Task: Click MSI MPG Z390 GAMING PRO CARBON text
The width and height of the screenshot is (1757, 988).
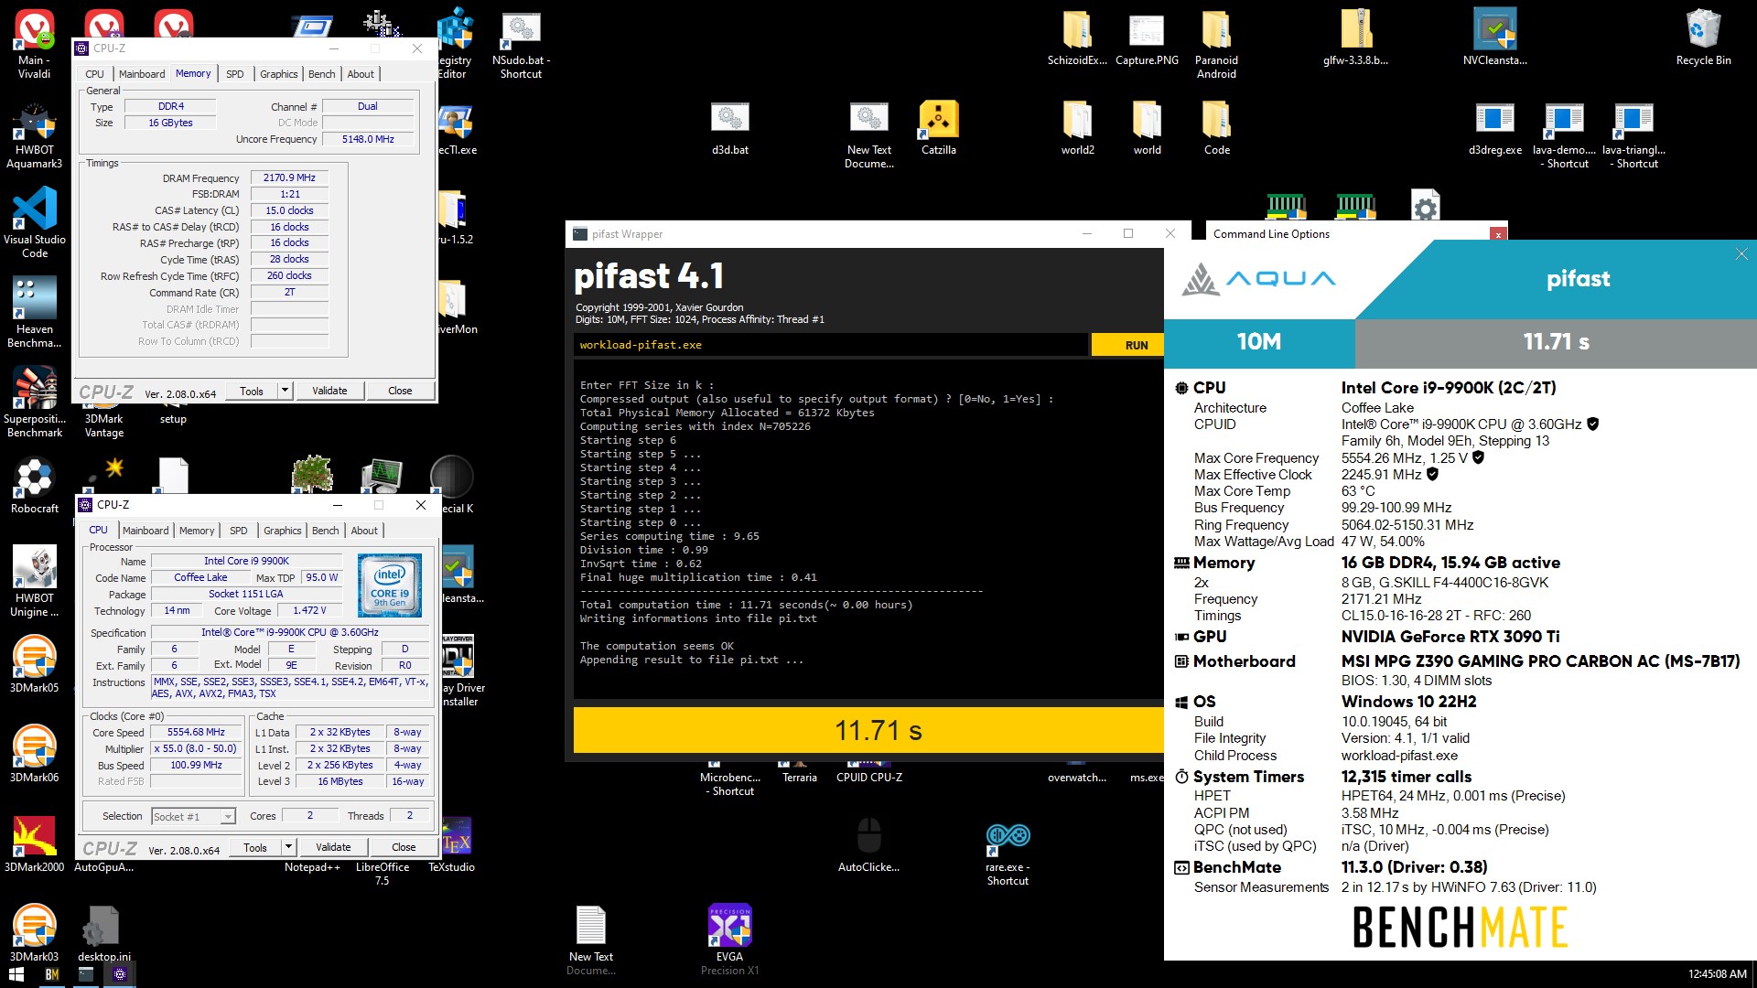Action: click(1541, 661)
